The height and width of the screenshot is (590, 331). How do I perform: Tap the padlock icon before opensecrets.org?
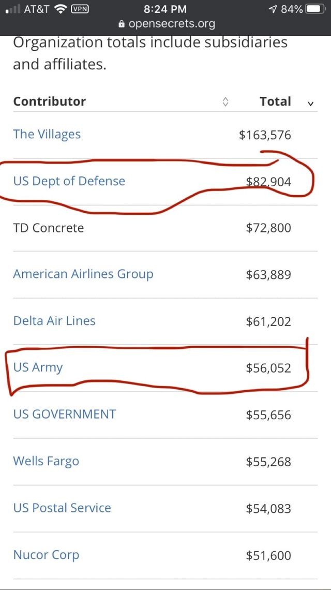[x=121, y=23]
